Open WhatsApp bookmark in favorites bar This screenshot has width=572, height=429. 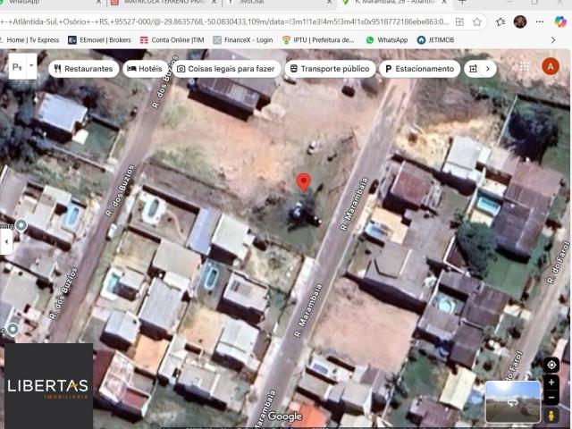(387, 40)
